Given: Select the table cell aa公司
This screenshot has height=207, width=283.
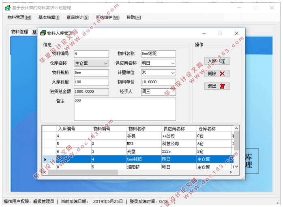Looking at the screenshot, I should (179, 136).
